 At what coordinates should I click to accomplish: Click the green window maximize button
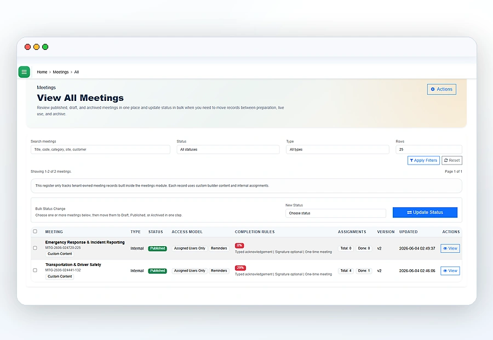coord(45,47)
